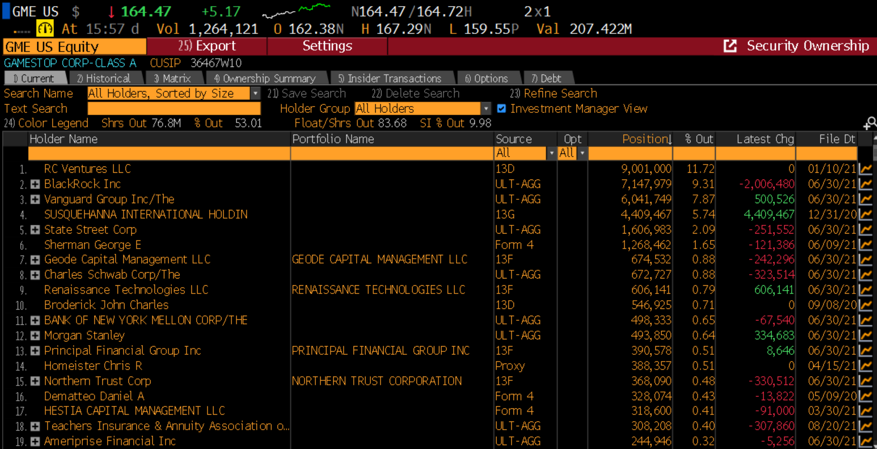The height and width of the screenshot is (449, 877).
Task: Click the Text Search input field
Action: pyautogui.click(x=174, y=109)
